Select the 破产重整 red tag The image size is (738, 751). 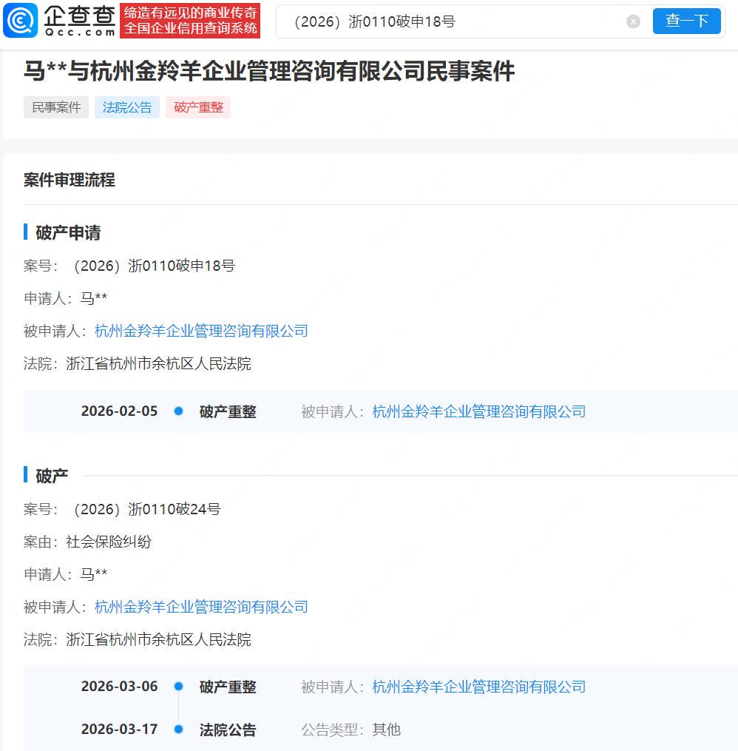click(198, 107)
